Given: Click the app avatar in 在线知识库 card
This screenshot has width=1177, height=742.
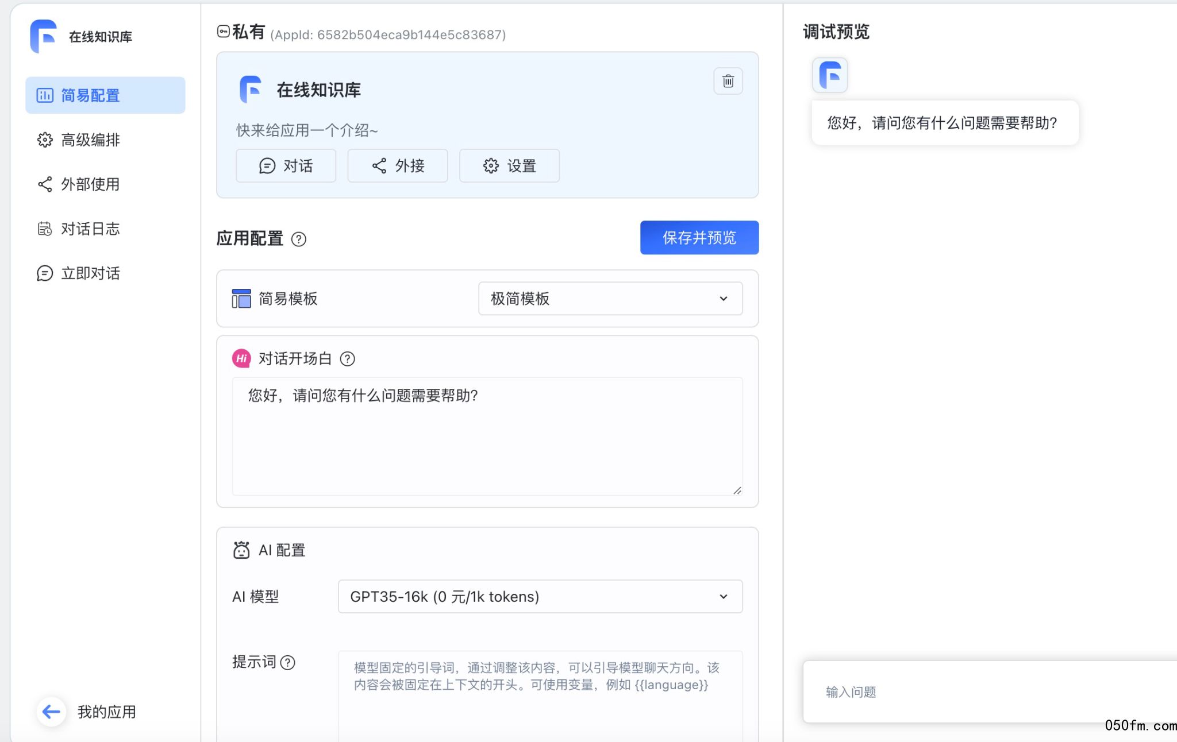Looking at the screenshot, I should coord(251,90).
